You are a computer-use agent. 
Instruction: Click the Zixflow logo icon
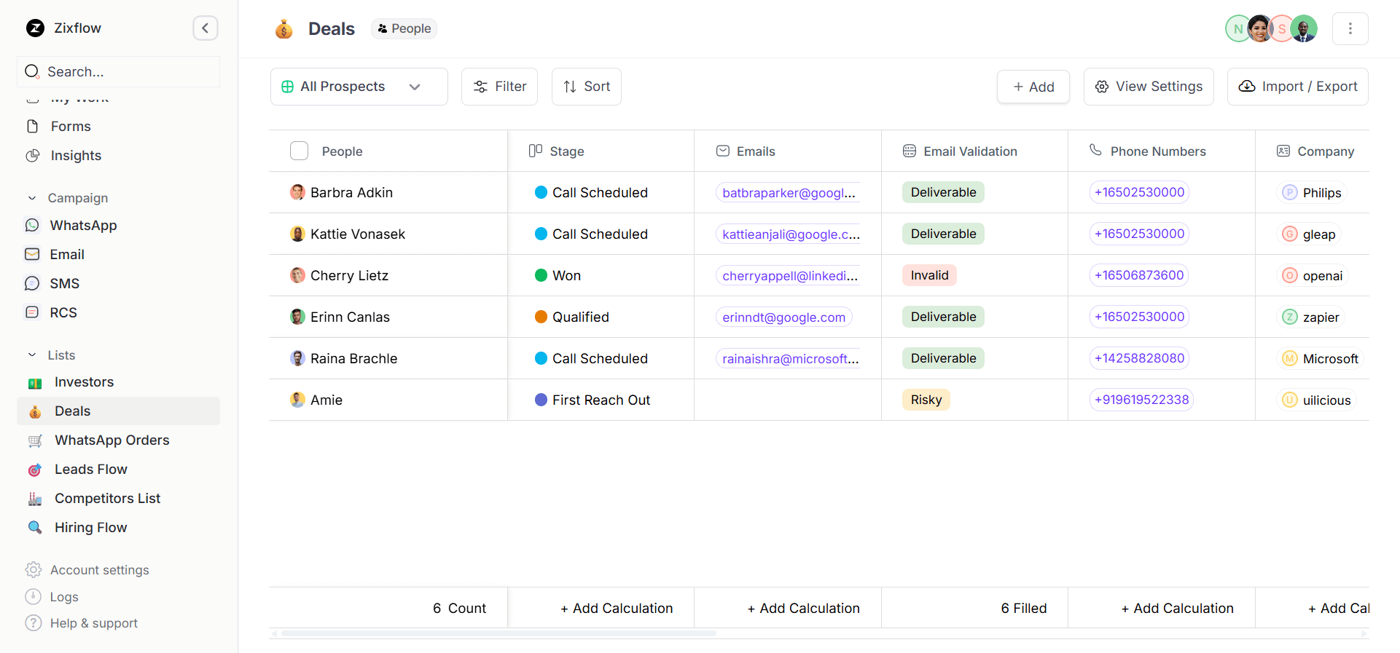coord(35,28)
